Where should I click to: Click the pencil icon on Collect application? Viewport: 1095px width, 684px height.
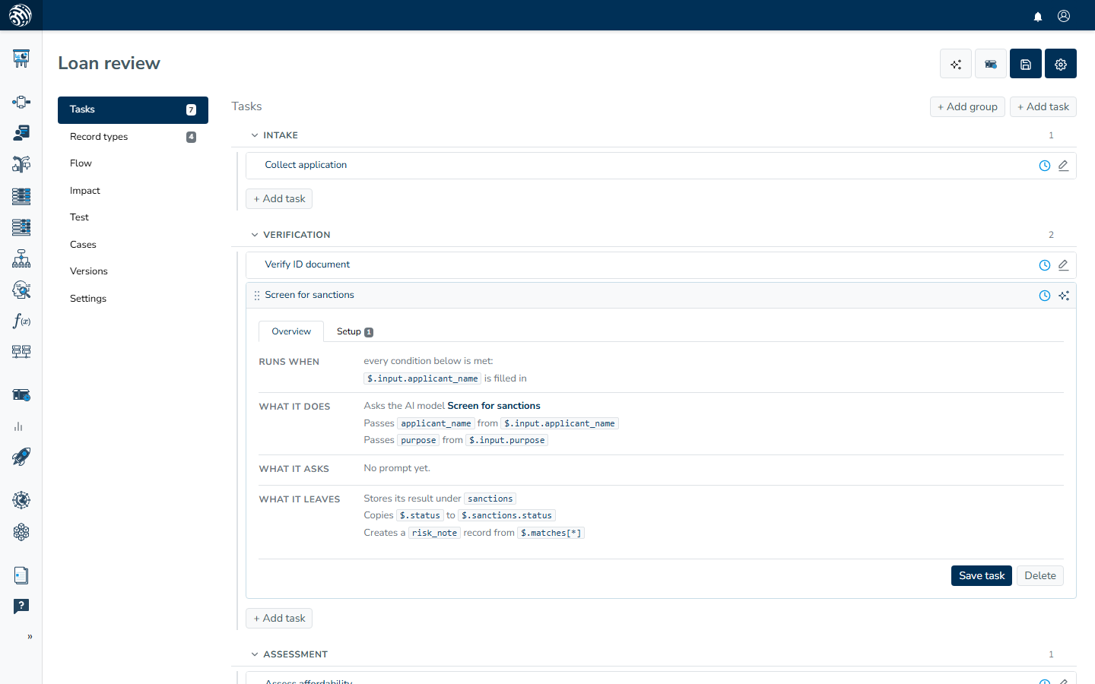point(1063,166)
